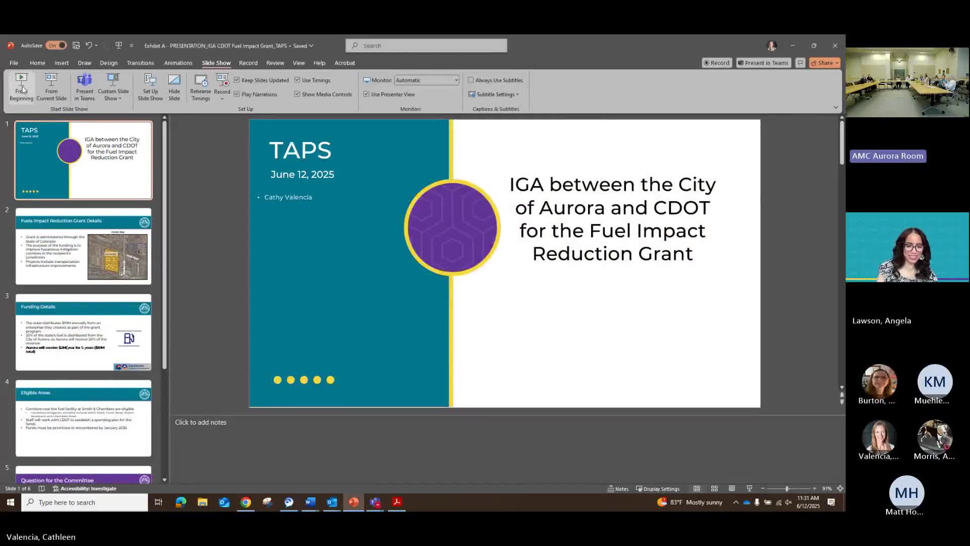This screenshot has width=970, height=546.
Task: Open Reading View from status bar
Action: coord(732,488)
